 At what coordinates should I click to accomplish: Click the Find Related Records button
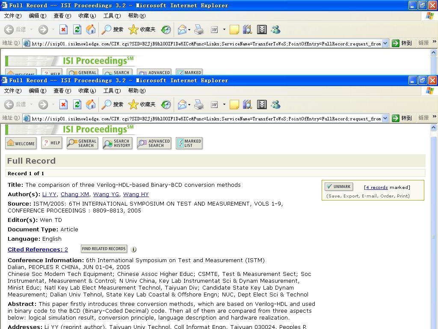coord(104,249)
